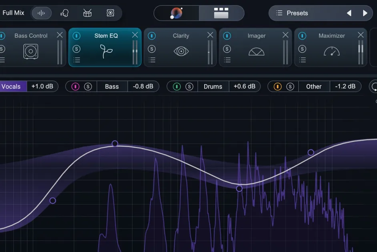Image resolution: width=377 pixels, height=252 pixels.
Task: Solo the Other stem
Action: point(290,87)
